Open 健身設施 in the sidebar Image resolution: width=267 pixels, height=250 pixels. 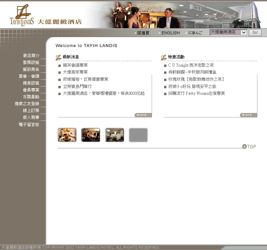click(x=31, y=83)
